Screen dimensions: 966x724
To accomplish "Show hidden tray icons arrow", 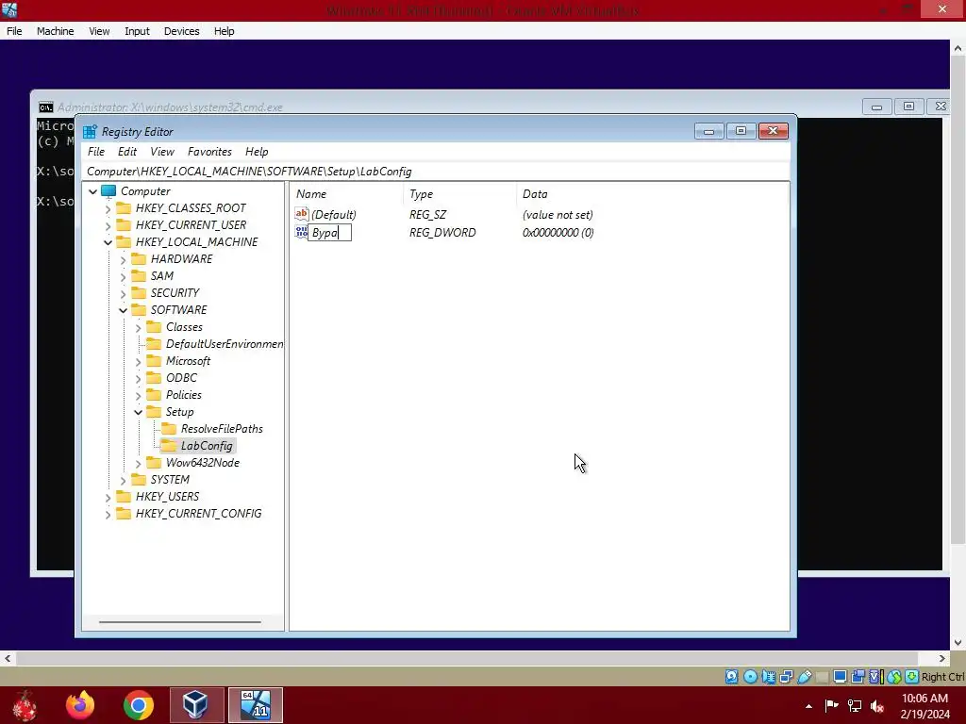I will click(808, 706).
